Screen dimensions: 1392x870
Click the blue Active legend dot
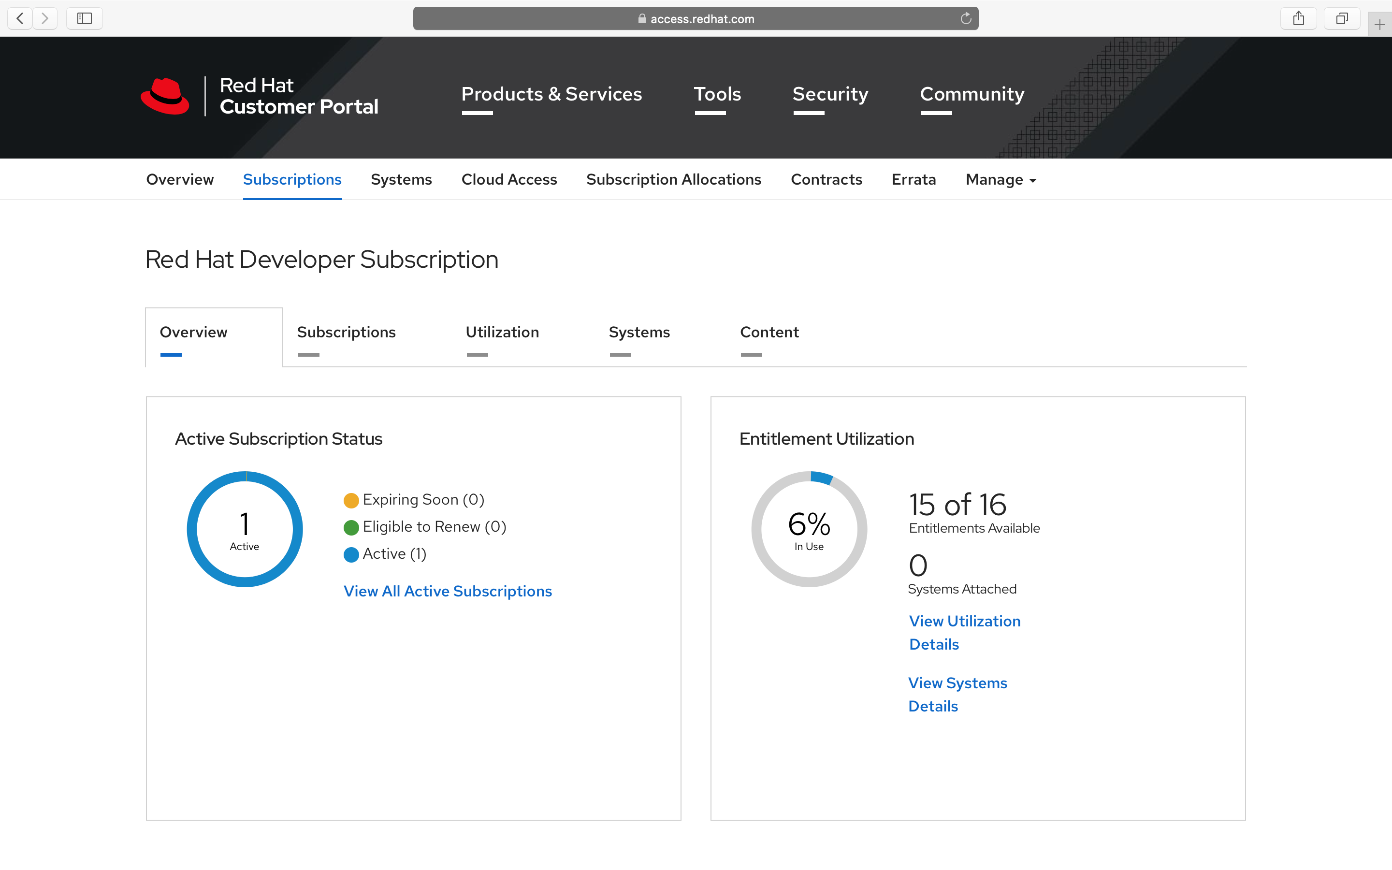pyautogui.click(x=351, y=555)
